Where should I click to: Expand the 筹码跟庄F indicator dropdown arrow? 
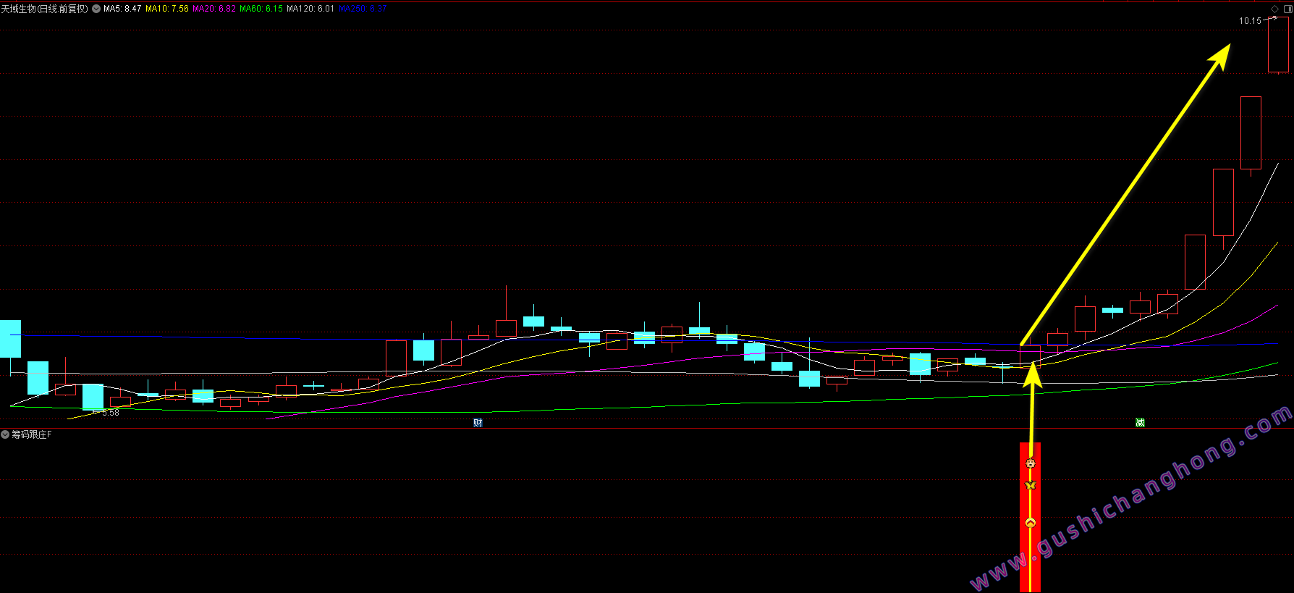5,434
